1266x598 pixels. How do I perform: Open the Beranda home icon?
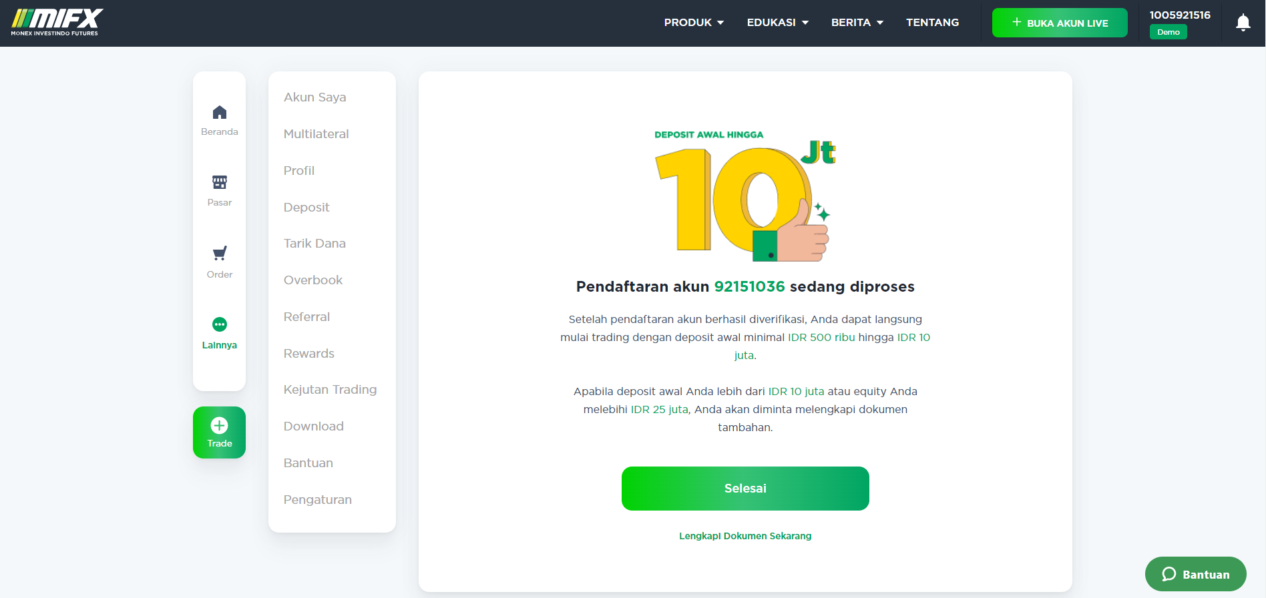point(219,113)
